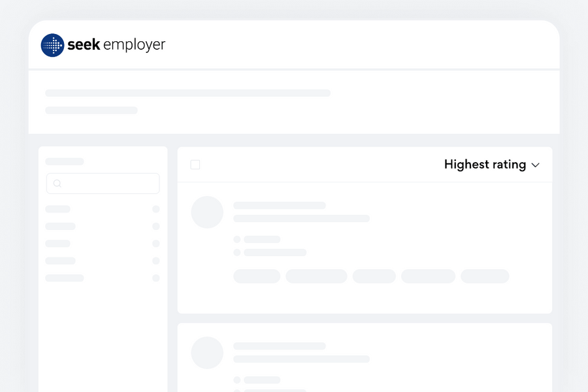Open the first candidate's name placeholder line
This screenshot has height=392, width=588.
pyautogui.click(x=280, y=205)
